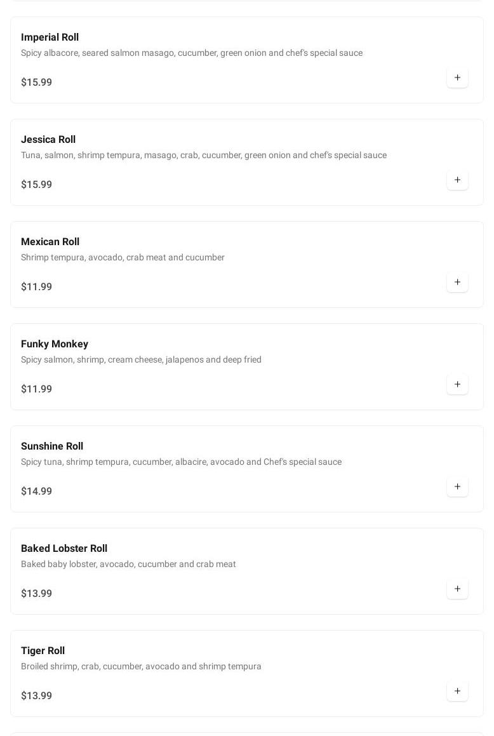Open the Jessica Roll item title
This screenshot has height=736, width=494.
pyautogui.click(x=48, y=140)
